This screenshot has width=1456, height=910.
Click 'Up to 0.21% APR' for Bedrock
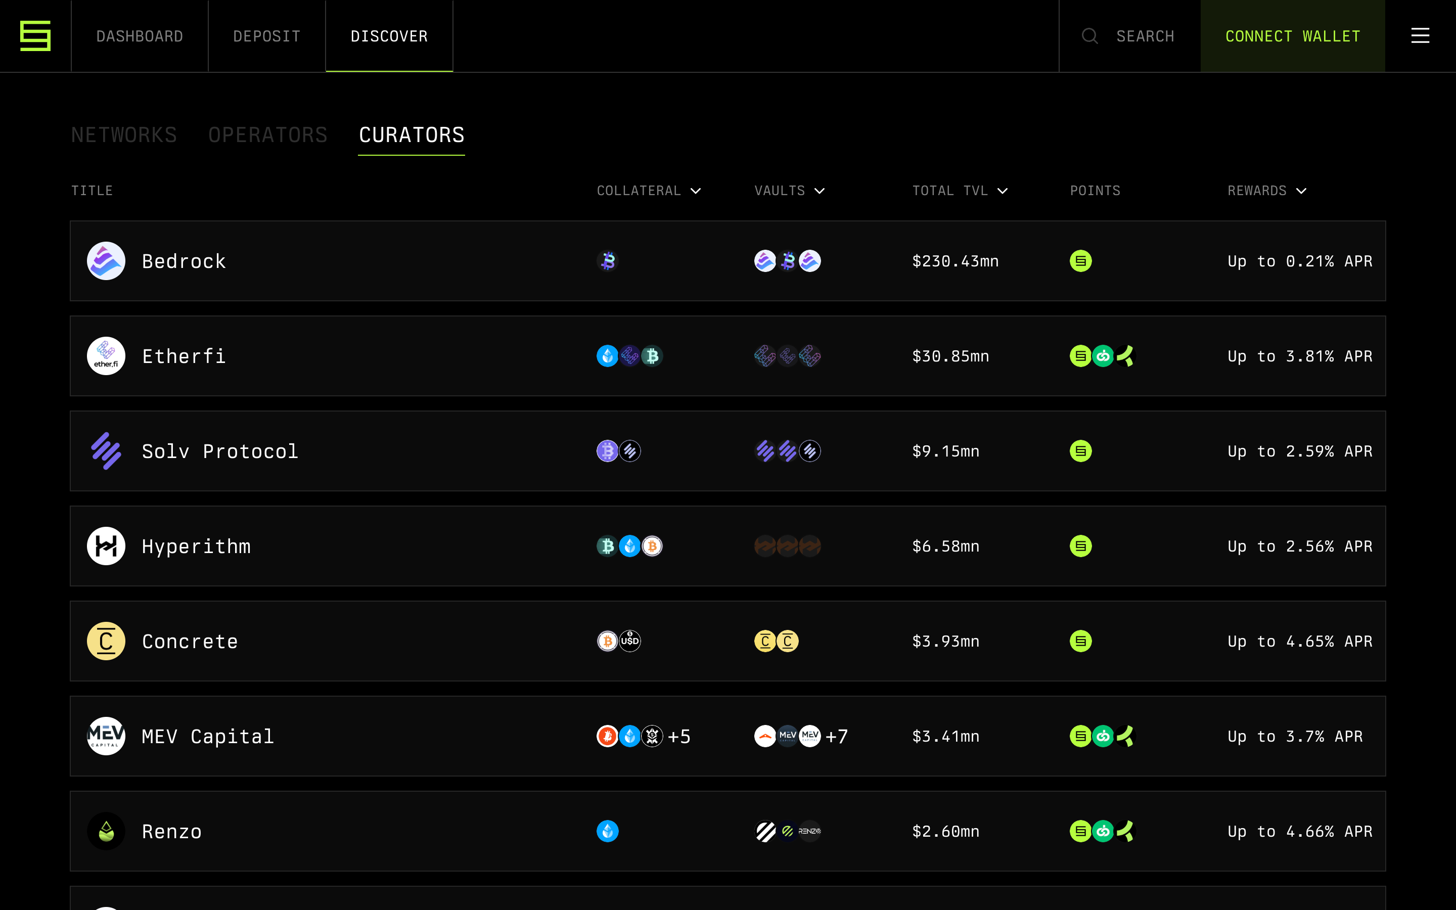click(1300, 261)
